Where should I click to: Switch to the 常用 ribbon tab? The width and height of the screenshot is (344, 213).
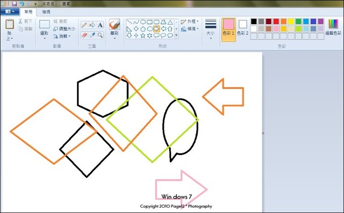pos(28,12)
